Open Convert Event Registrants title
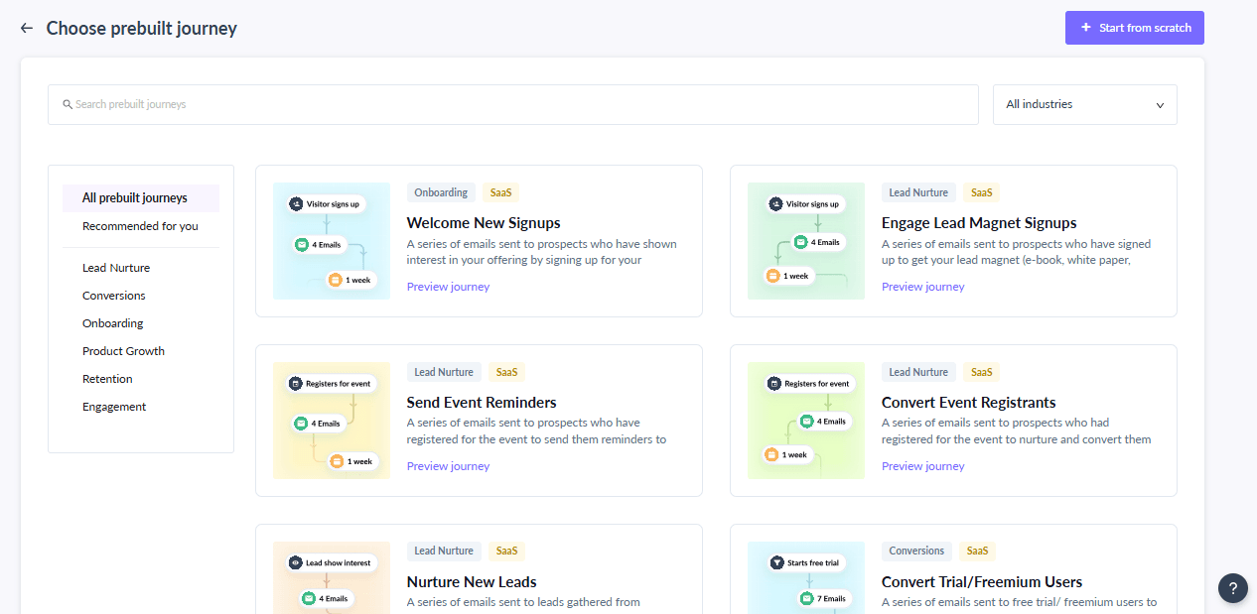This screenshot has width=1257, height=614. 969,403
